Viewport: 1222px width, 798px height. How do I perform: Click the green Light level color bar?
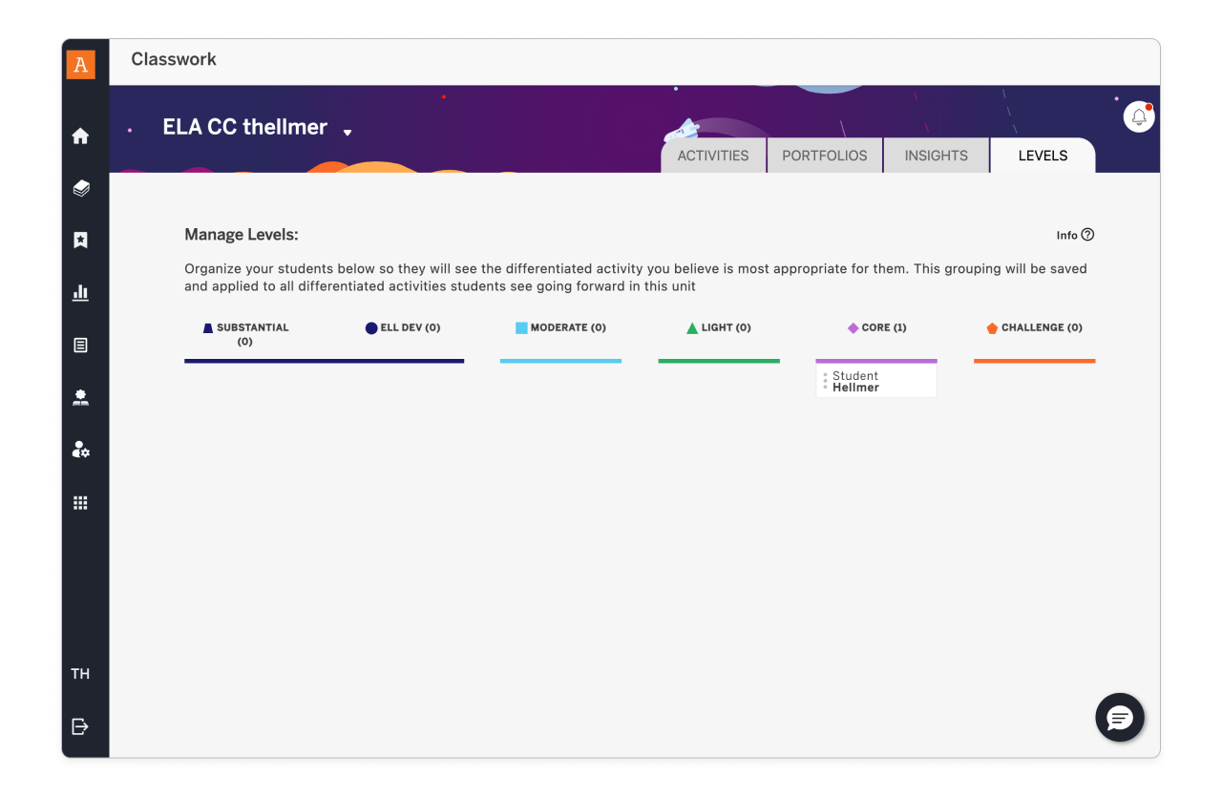click(x=719, y=361)
